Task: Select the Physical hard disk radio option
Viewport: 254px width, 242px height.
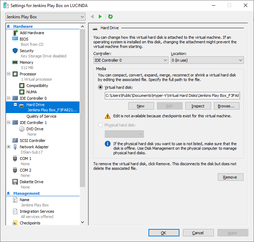Action: 100,125
